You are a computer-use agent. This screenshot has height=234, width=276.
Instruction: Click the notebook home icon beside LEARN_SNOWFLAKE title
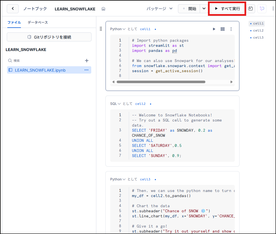click(x=103, y=9)
